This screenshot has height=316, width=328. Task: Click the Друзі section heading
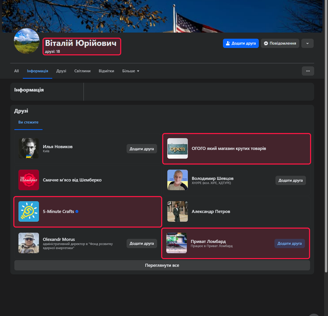click(21, 111)
